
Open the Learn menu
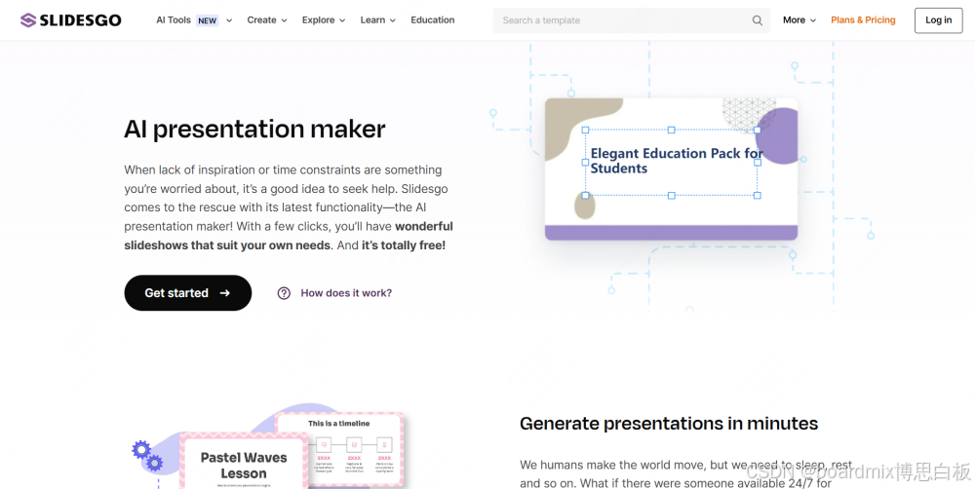(377, 19)
